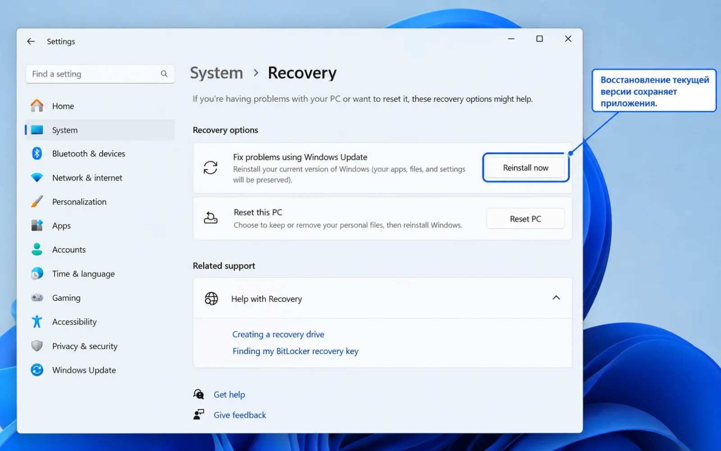The width and height of the screenshot is (721, 451).
Task: Open Creating a recovery drive link
Action: click(x=278, y=334)
